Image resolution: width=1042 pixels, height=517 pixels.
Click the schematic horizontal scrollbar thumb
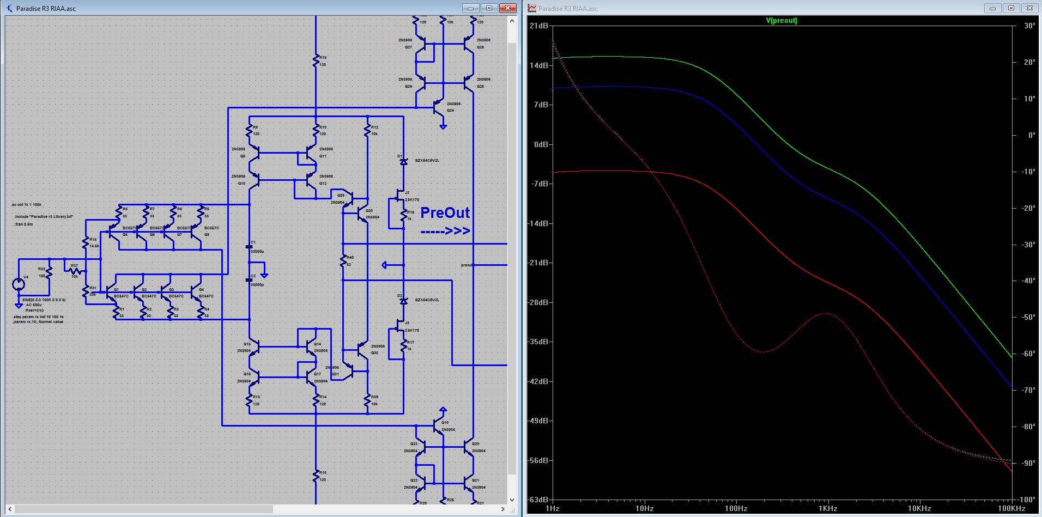[144, 509]
